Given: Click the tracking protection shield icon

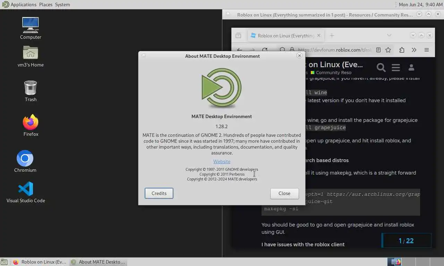Looking at the screenshot, I should coord(282,50).
